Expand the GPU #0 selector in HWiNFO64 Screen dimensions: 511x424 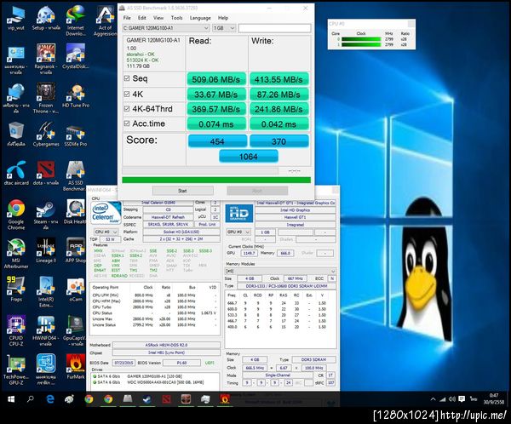click(238, 232)
